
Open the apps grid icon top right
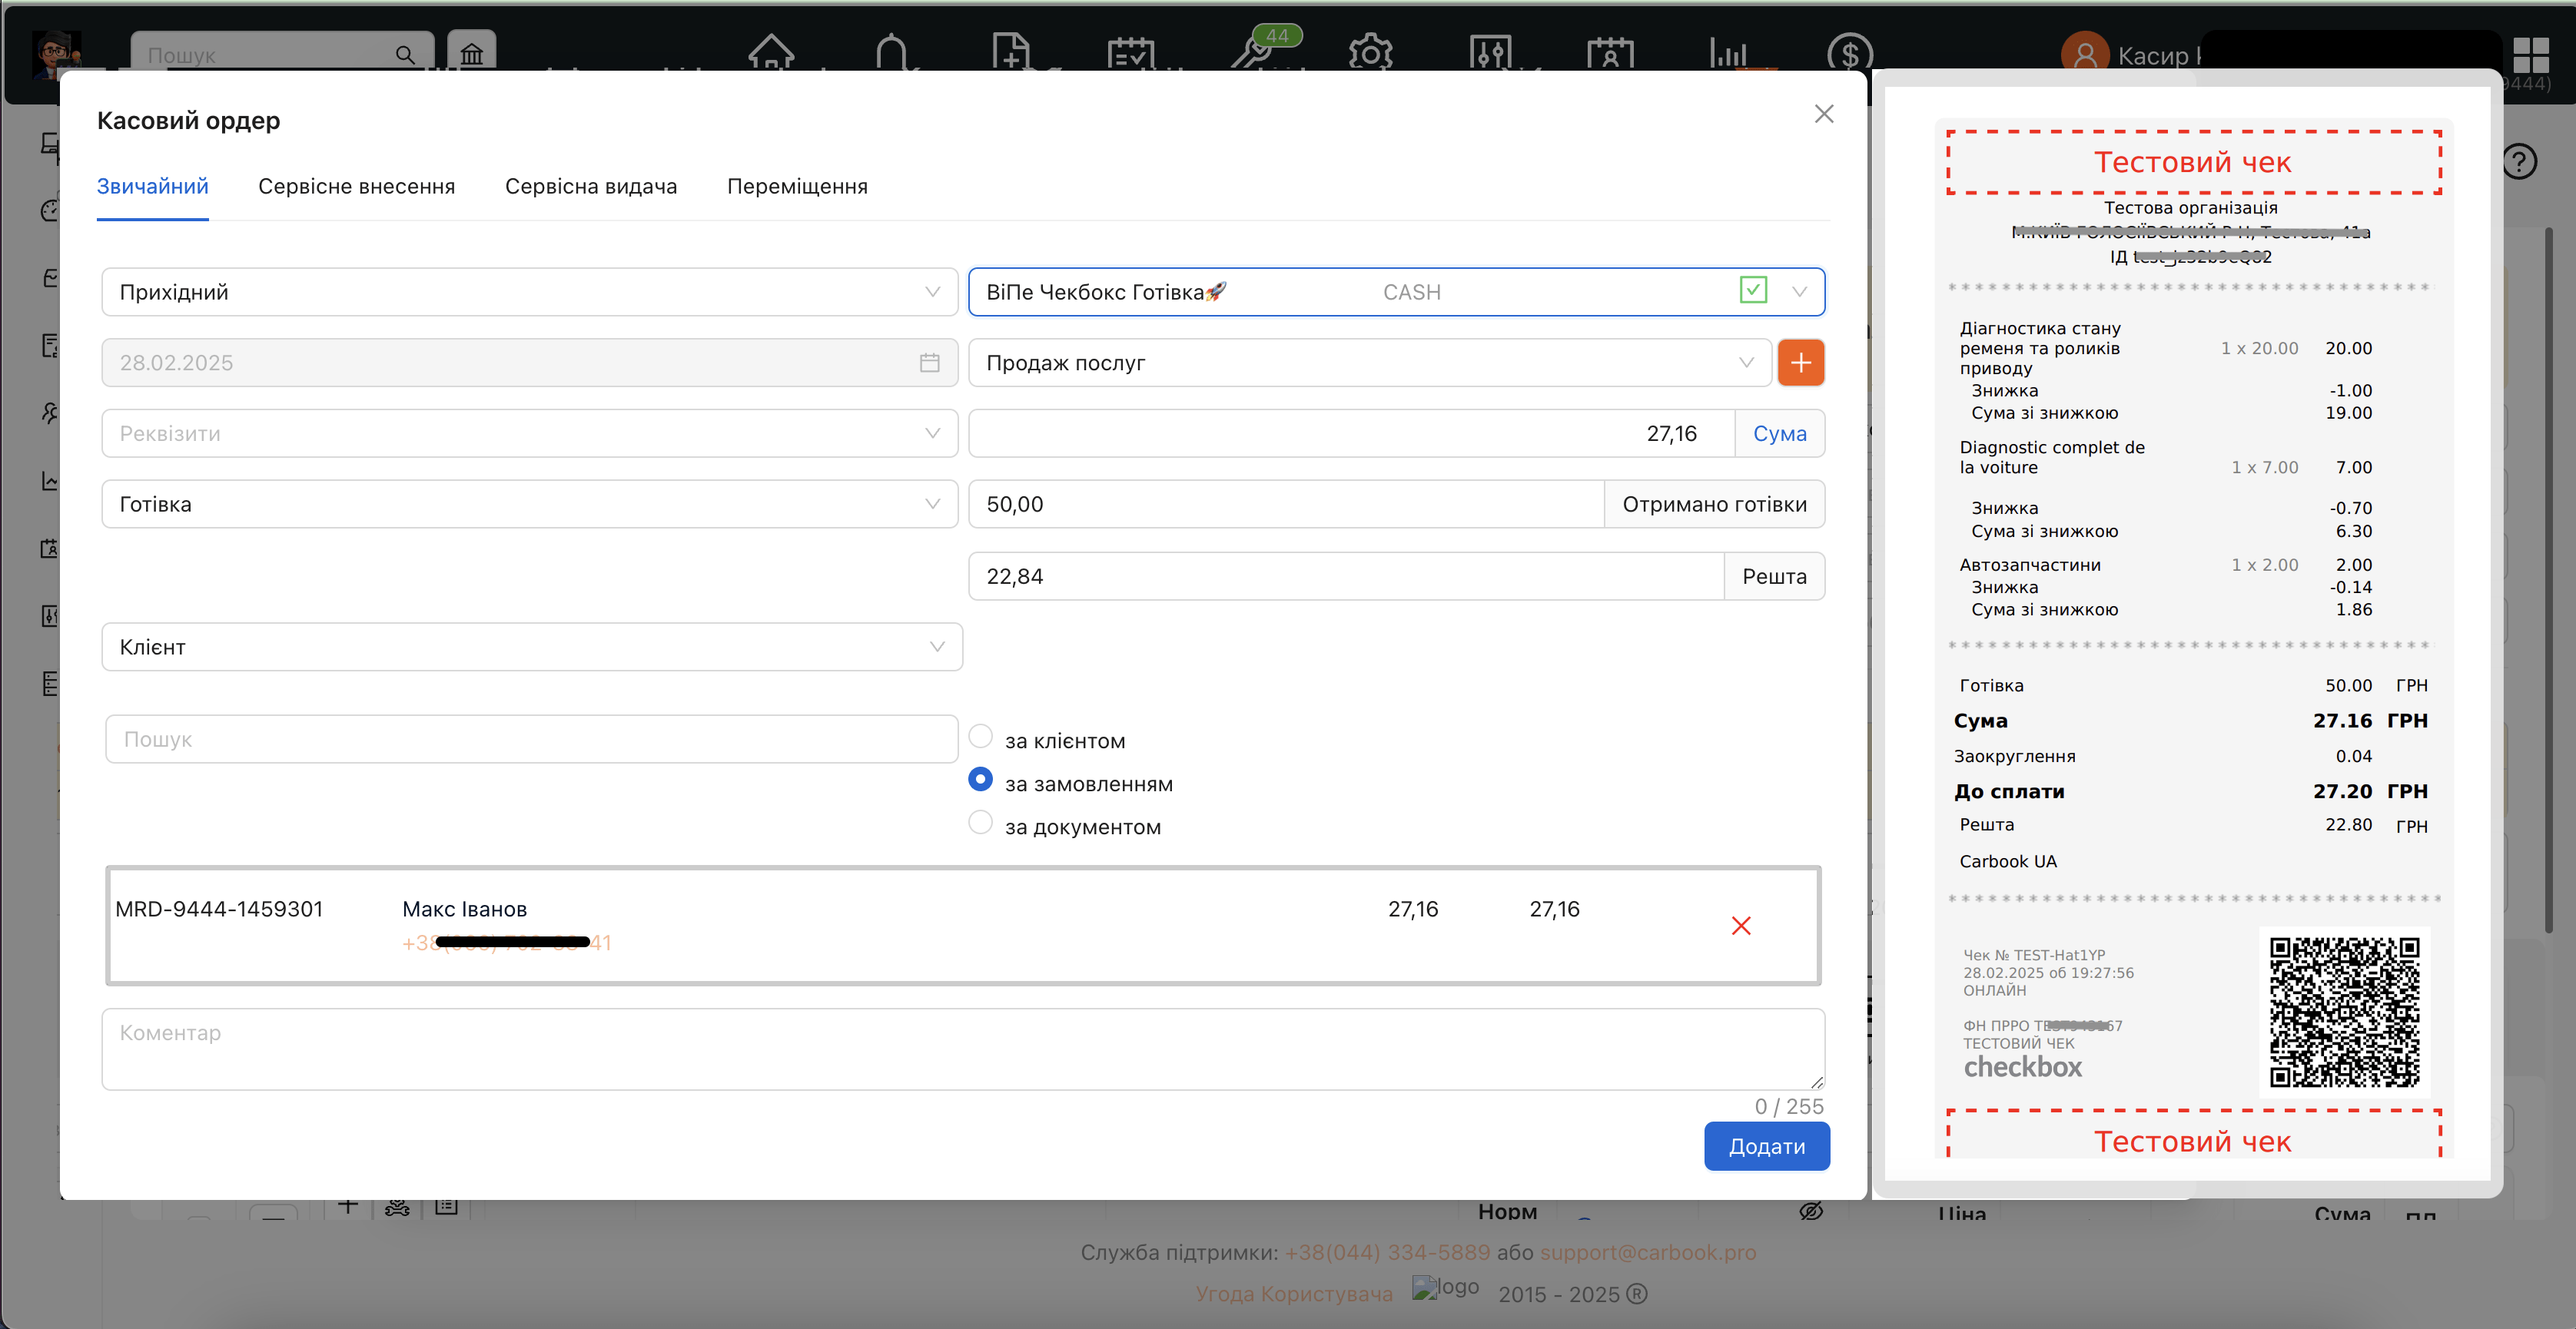2530,54
